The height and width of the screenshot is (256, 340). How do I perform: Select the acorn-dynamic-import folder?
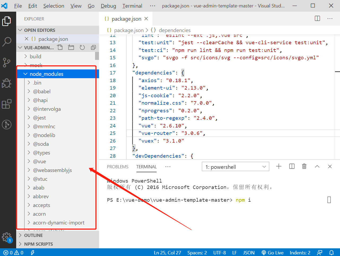click(x=59, y=222)
